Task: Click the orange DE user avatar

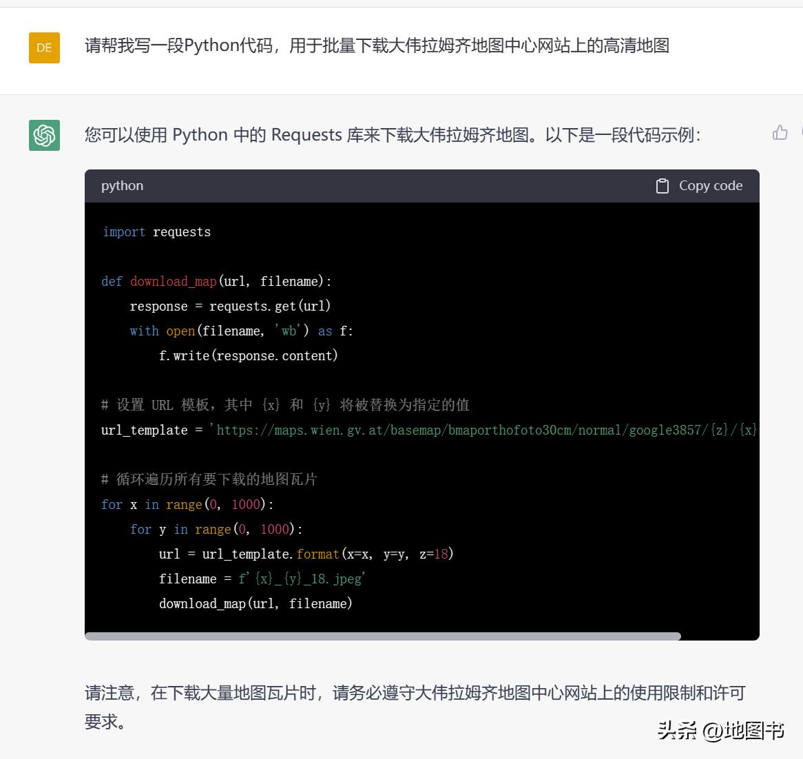Action: [44, 48]
